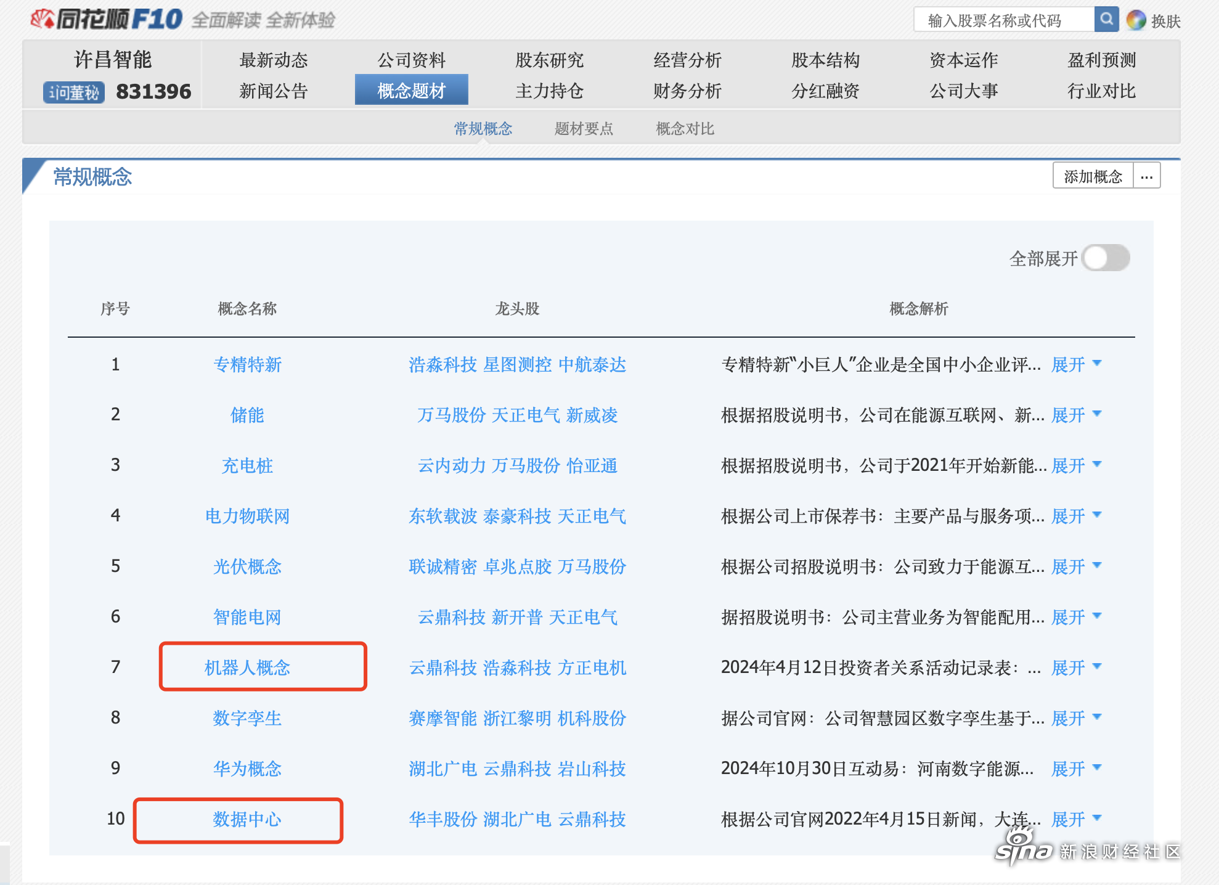Open the 分红融资 menu
The width and height of the screenshot is (1219, 885).
click(x=826, y=91)
